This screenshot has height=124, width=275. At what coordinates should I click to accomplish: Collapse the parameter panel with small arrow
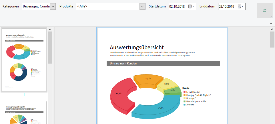coord(271,23)
